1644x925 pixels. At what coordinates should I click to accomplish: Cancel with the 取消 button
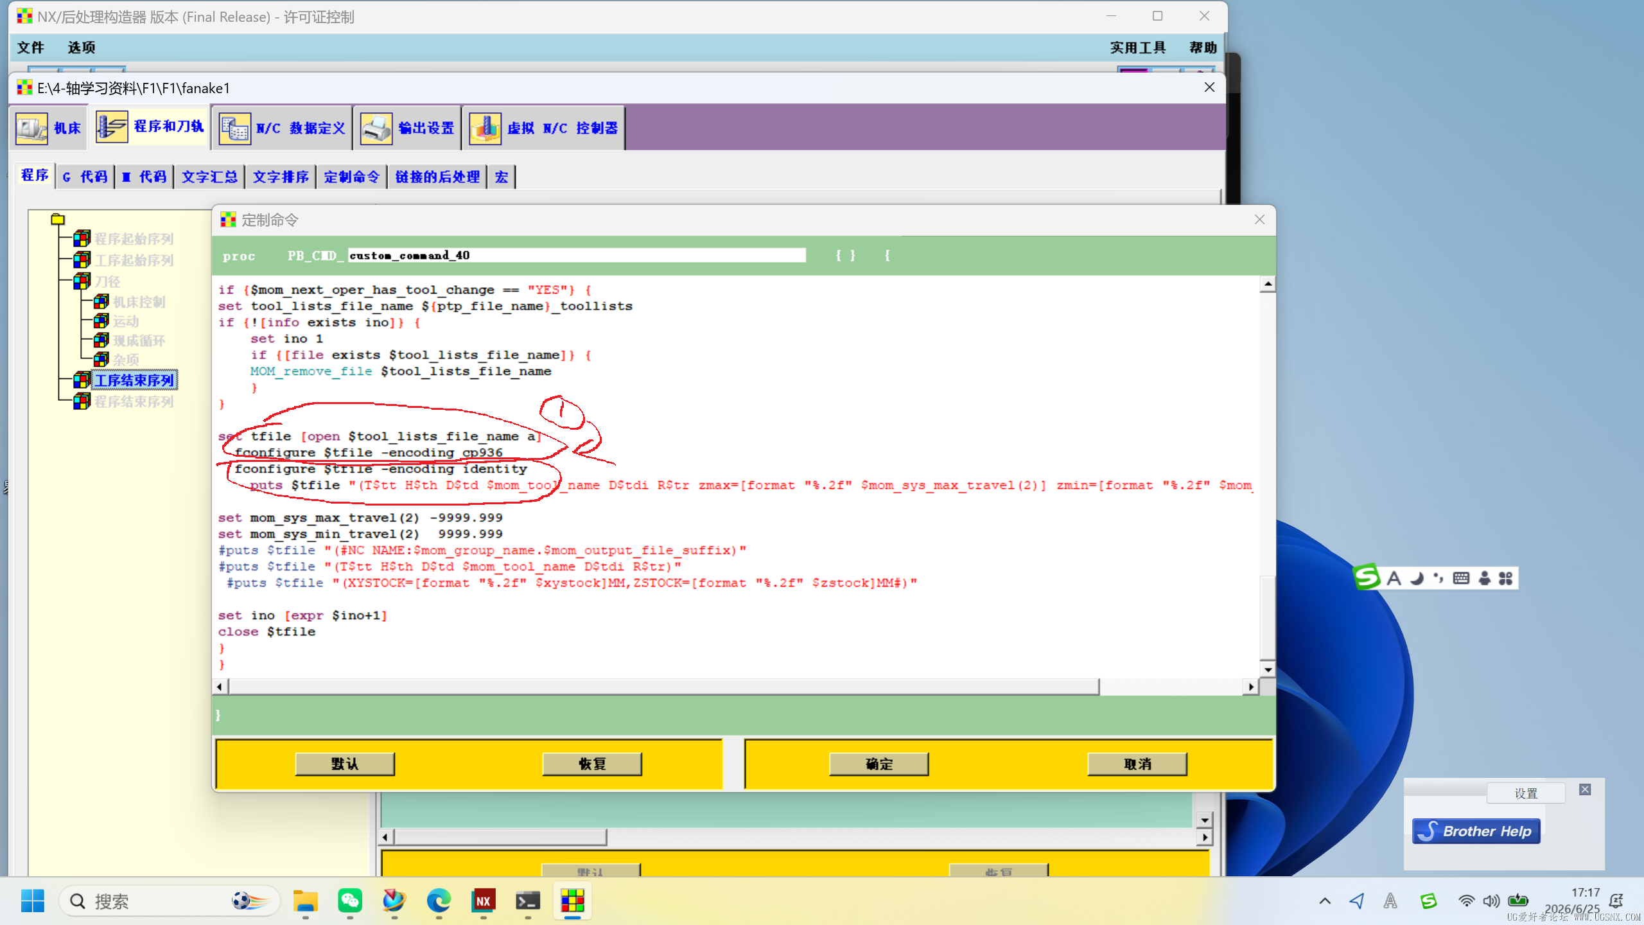click(1137, 764)
